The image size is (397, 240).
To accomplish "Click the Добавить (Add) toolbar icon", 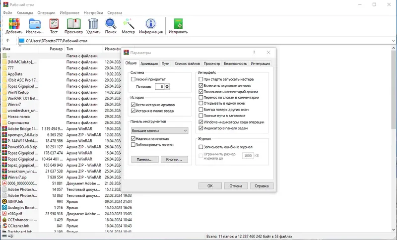I will 14,23.
